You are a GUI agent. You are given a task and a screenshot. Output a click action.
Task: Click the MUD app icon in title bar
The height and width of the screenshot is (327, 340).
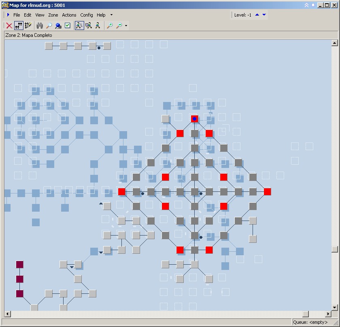(5, 5)
